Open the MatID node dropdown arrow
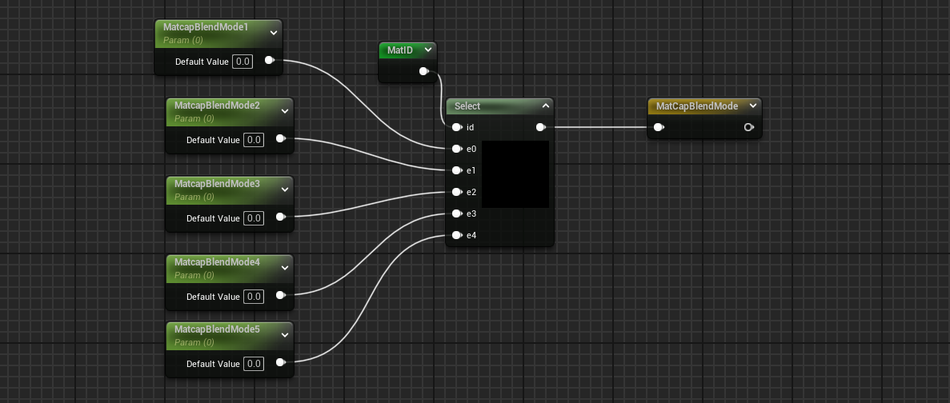Screen dimensions: 950x403 (428, 50)
